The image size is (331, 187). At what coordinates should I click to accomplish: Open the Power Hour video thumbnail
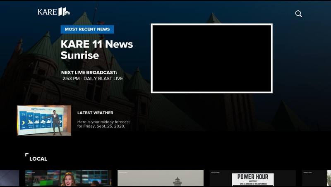click(253, 178)
